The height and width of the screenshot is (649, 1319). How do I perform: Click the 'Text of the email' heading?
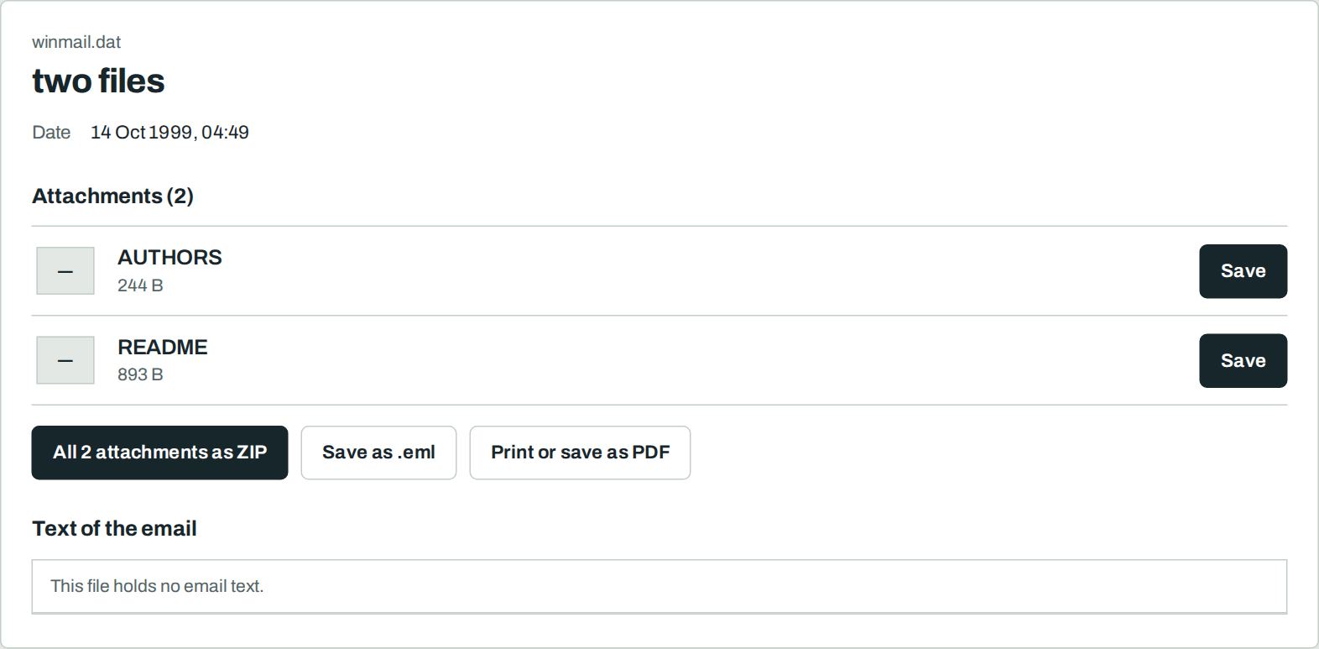point(114,528)
